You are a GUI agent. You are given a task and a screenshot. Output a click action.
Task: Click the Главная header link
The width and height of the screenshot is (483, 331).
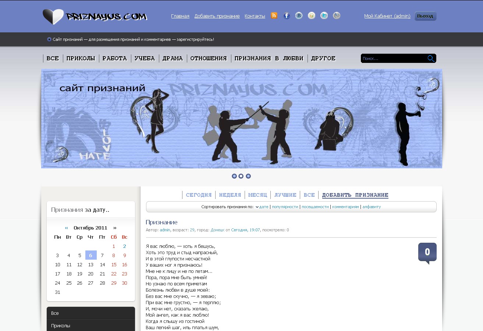(x=180, y=16)
